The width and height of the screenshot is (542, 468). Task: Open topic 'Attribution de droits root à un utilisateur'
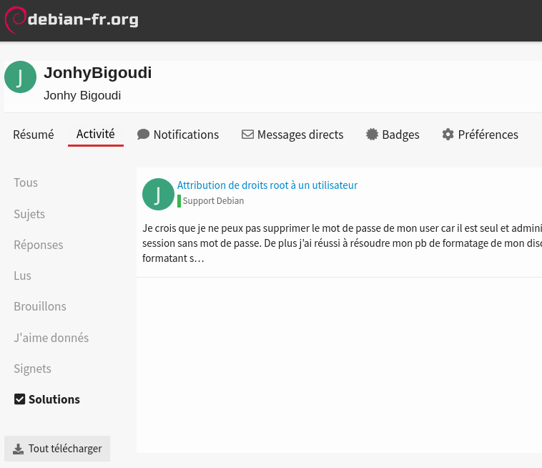pyautogui.click(x=267, y=185)
